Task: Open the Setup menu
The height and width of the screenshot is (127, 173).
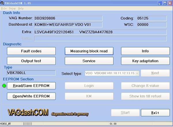Action: 12,9
